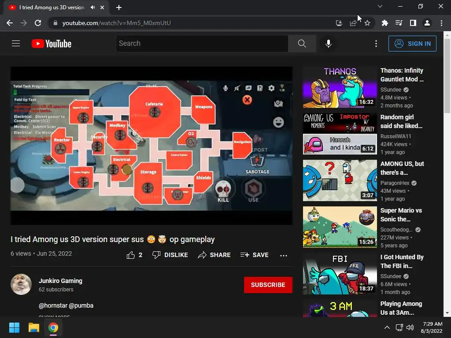Open the volume icon in system tray
451x338 pixels.
410,327
